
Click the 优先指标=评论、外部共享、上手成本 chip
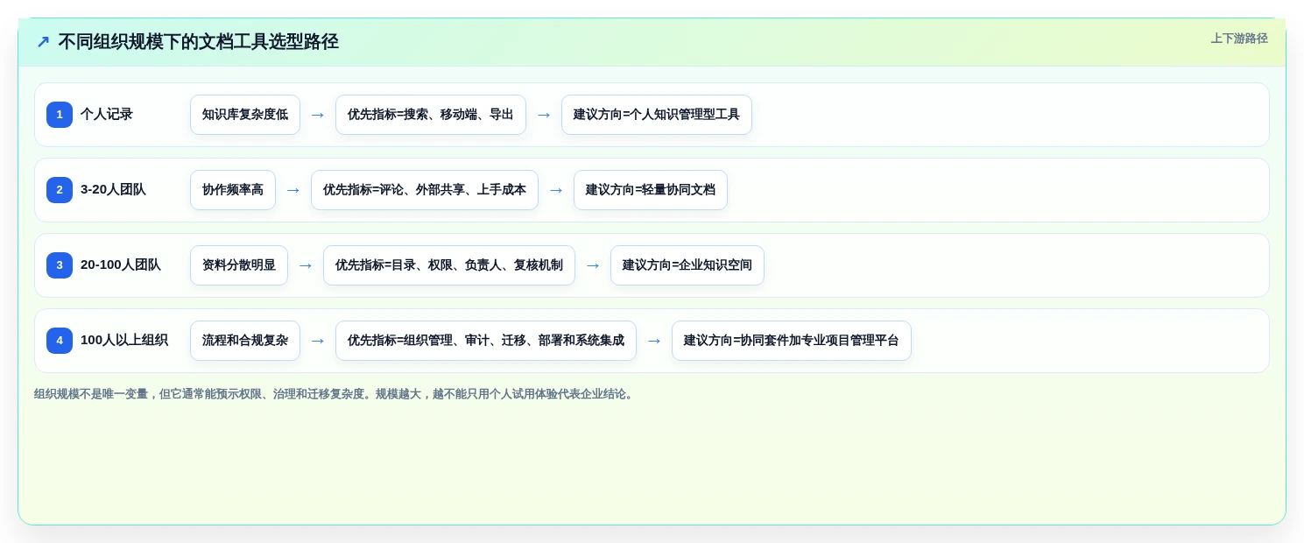pyautogui.click(x=425, y=190)
